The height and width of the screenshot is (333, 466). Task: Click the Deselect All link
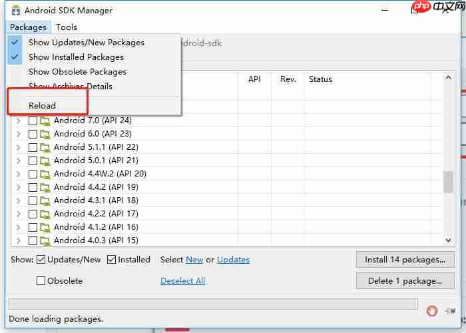[183, 281]
